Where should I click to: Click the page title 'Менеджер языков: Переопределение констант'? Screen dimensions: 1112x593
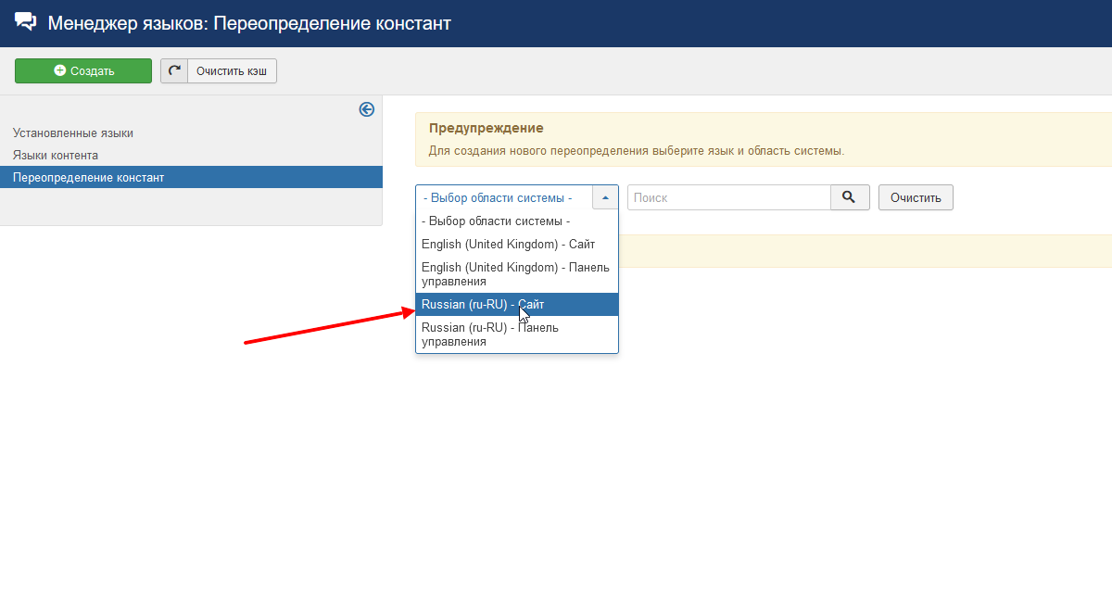[249, 23]
